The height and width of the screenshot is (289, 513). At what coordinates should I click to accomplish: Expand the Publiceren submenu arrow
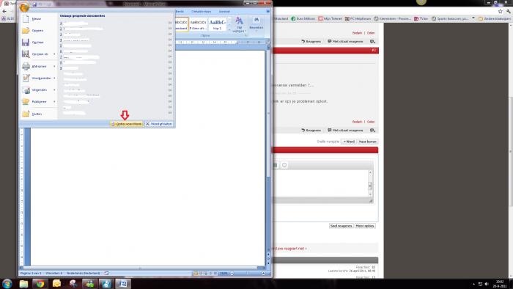pyautogui.click(x=54, y=102)
